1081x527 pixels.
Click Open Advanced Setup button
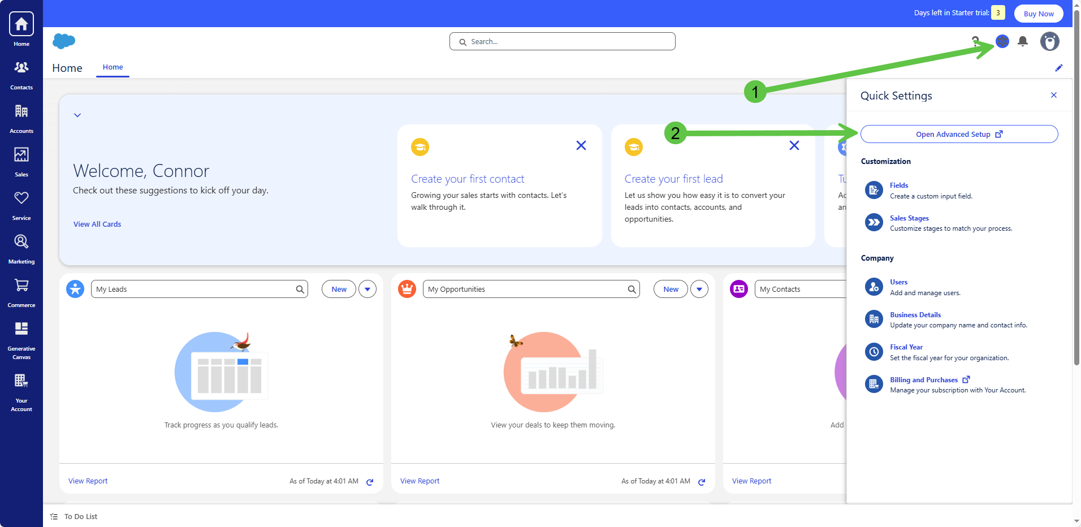click(959, 134)
